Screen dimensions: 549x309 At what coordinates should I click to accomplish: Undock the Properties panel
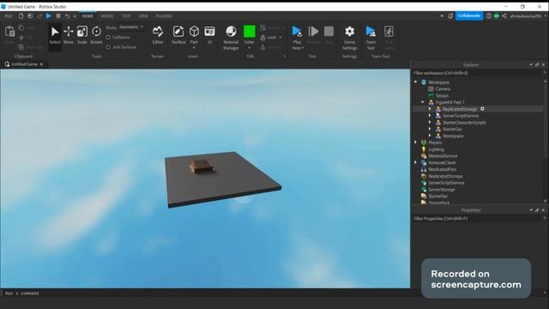click(x=537, y=210)
